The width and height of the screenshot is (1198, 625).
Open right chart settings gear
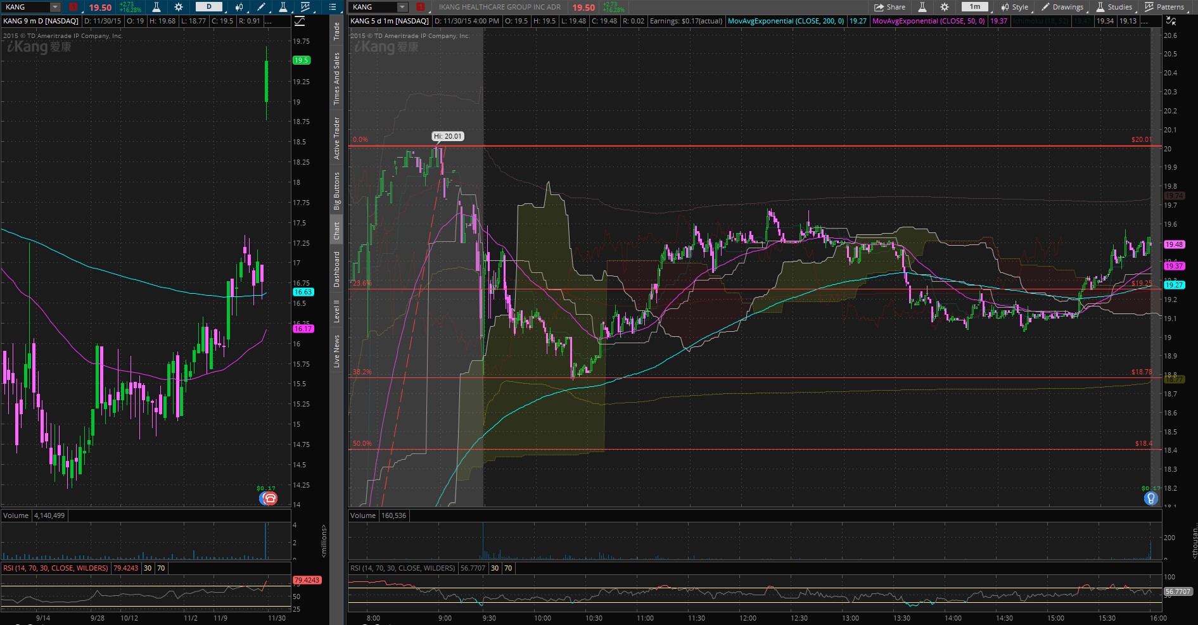945,7
